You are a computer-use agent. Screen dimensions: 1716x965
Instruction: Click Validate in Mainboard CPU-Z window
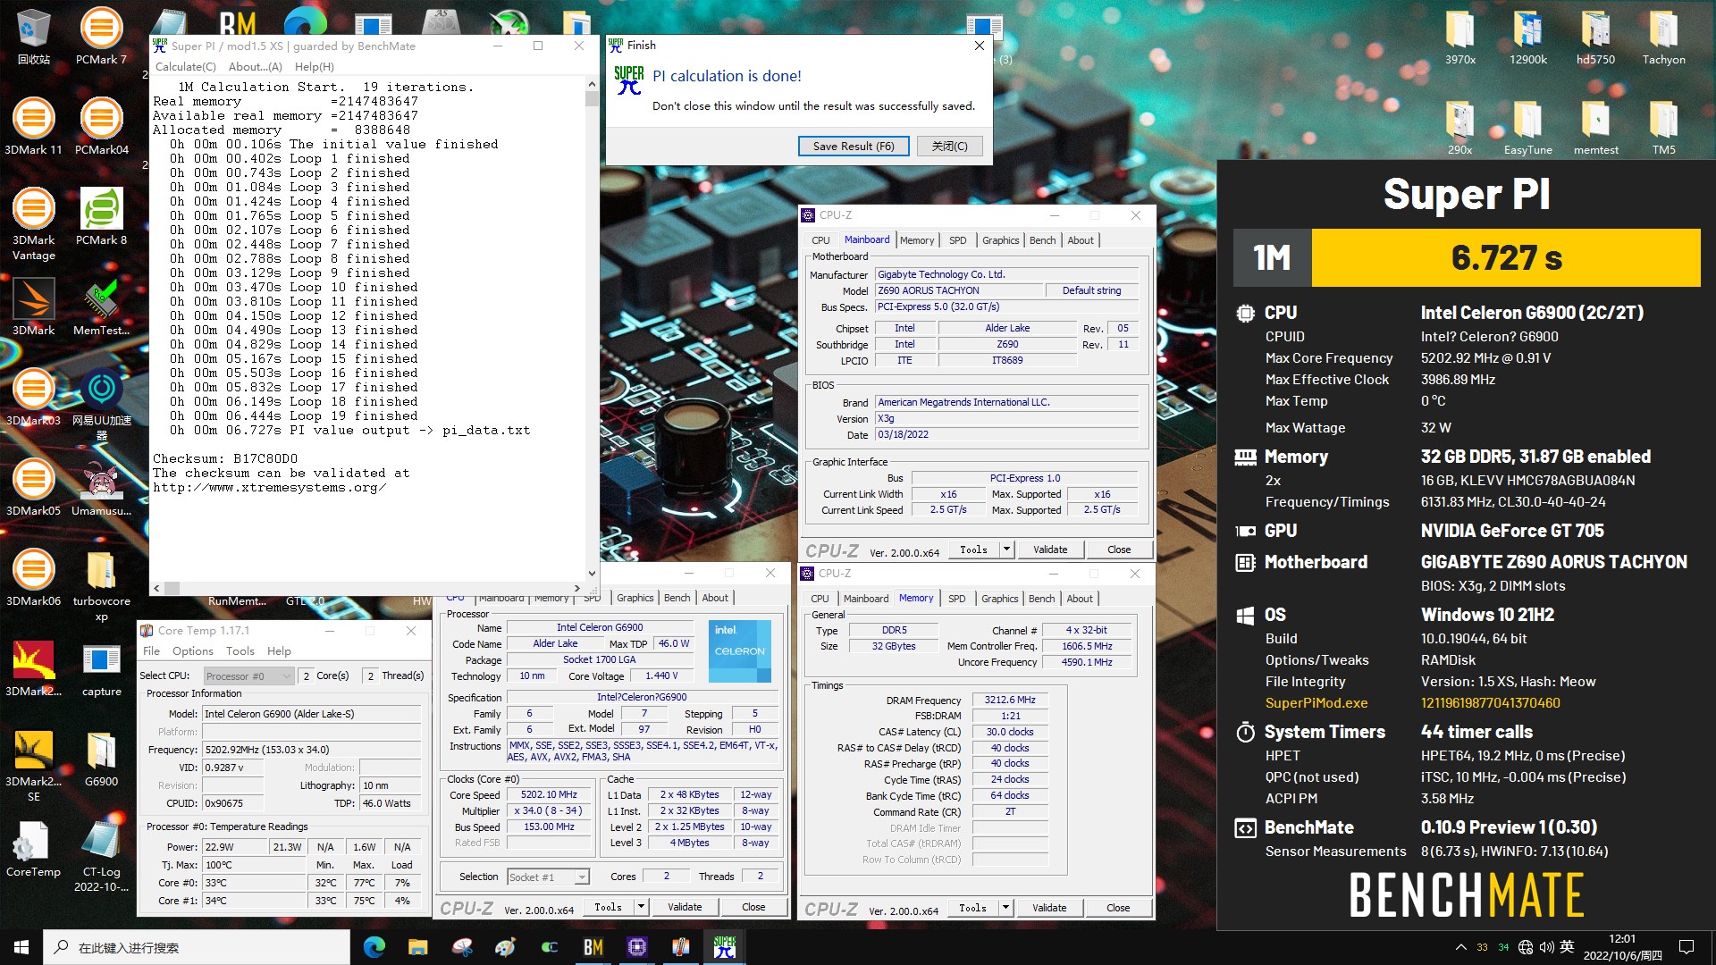pos(1050,550)
